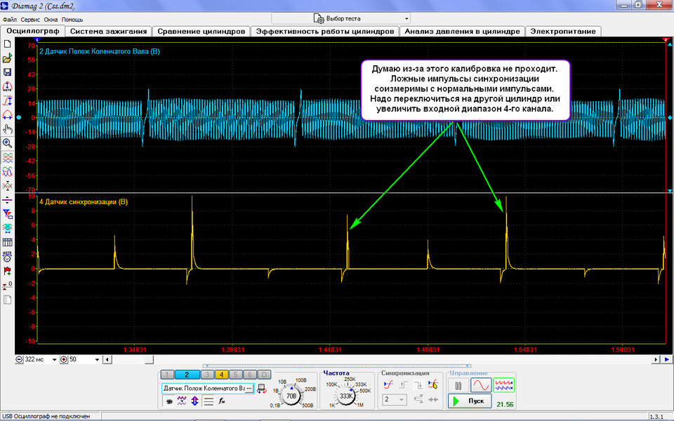674x421 pixels.
Task: Click the teal compress waveform icon
Action: pos(7,228)
